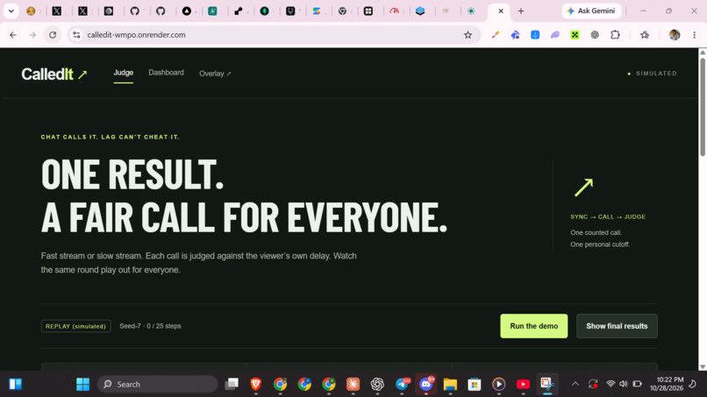Click the 'Seed-7 · 0 / 25 steps' text
The width and height of the screenshot is (707, 397).
(150, 326)
